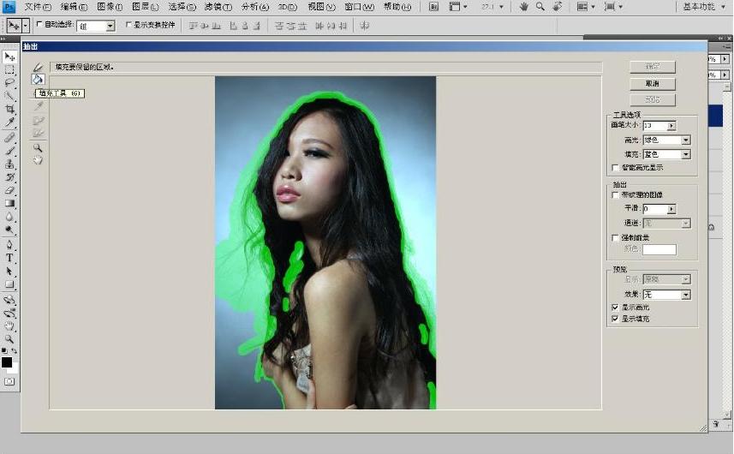Select the Move tool in main toolbox

(9, 57)
